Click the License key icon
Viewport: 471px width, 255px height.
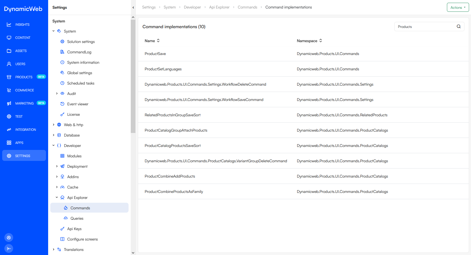point(62,114)
